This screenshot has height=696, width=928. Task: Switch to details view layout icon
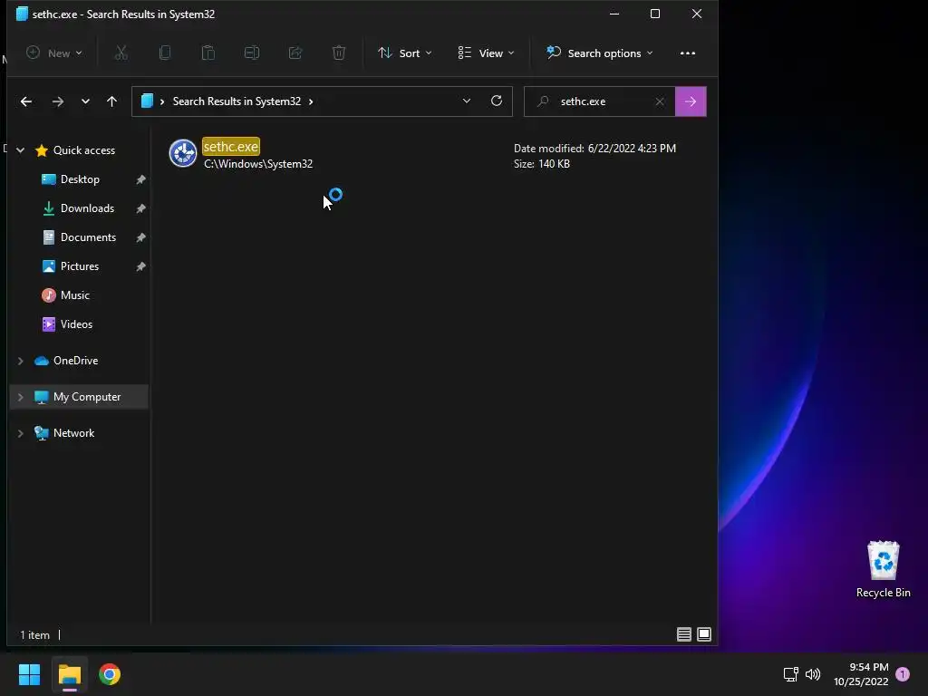(x=683, y=634)
